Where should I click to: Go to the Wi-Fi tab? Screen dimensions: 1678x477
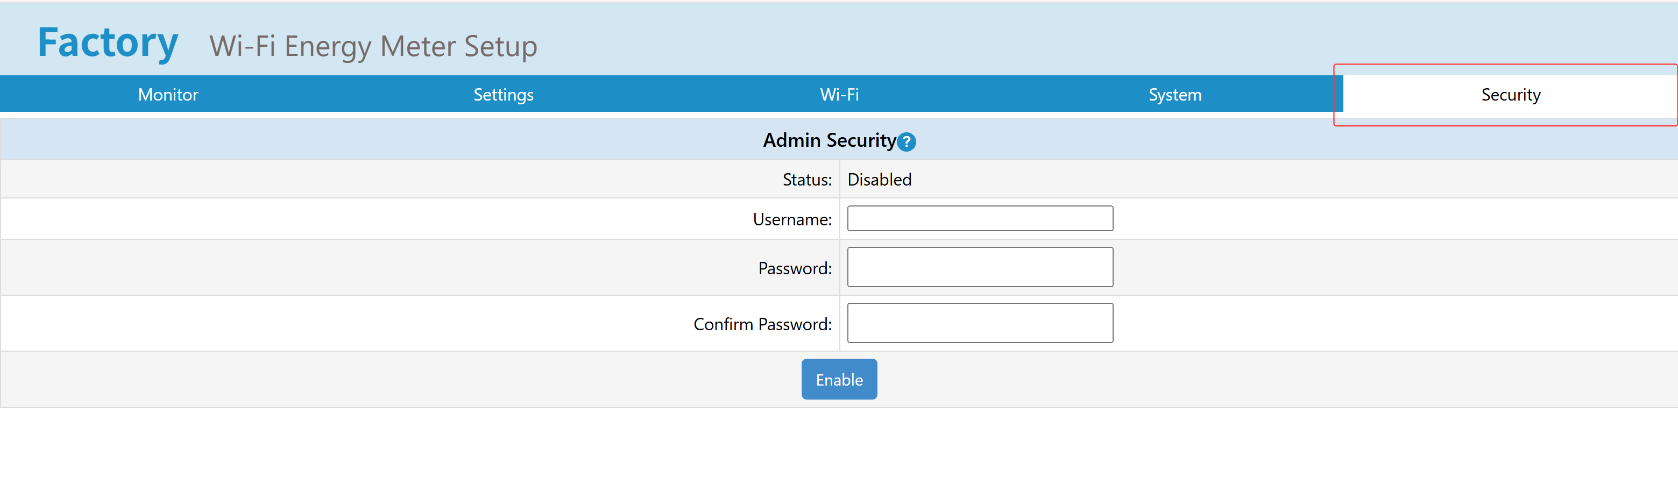(x=839, y=94)
